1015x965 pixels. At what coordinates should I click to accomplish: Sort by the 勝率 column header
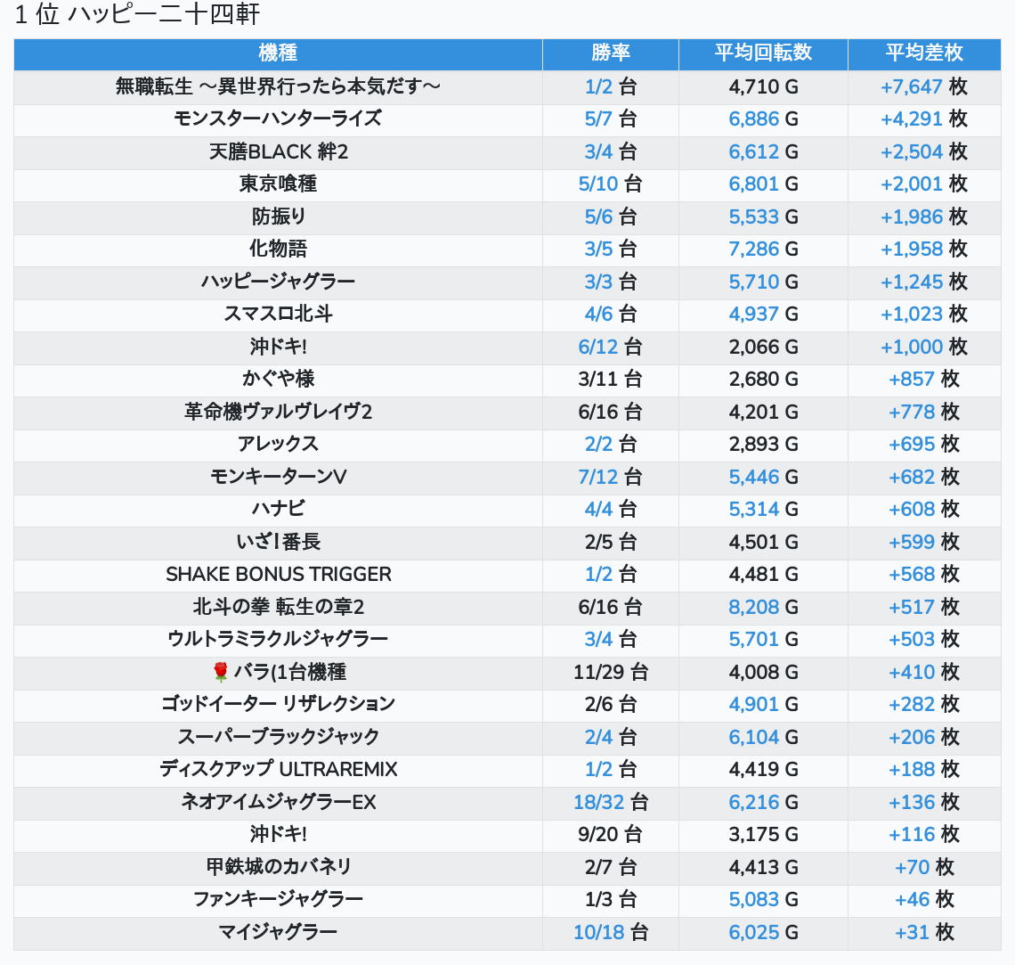pyautogui.click(x=610, y=53)
